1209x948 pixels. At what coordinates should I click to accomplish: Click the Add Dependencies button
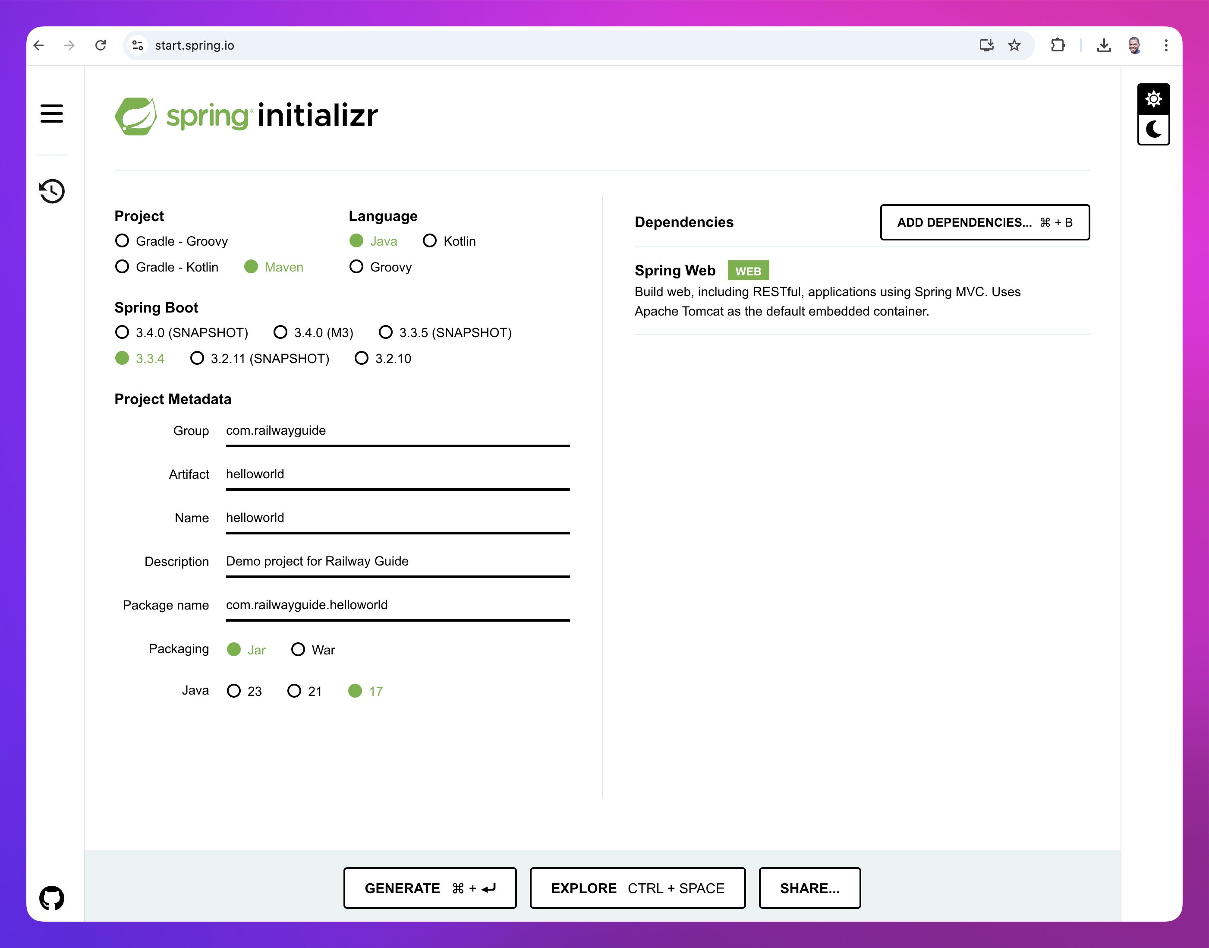(x=985, y=223)
